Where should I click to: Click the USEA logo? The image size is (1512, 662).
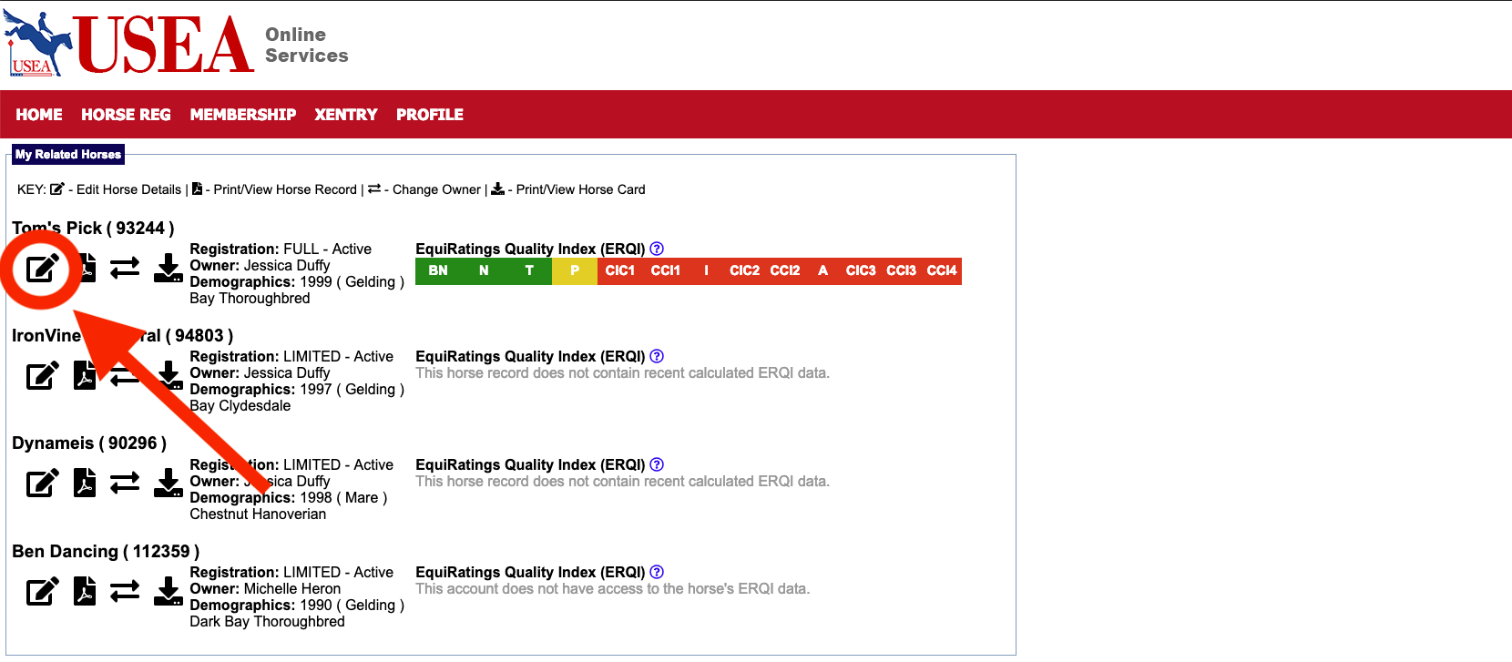point(129,44)
